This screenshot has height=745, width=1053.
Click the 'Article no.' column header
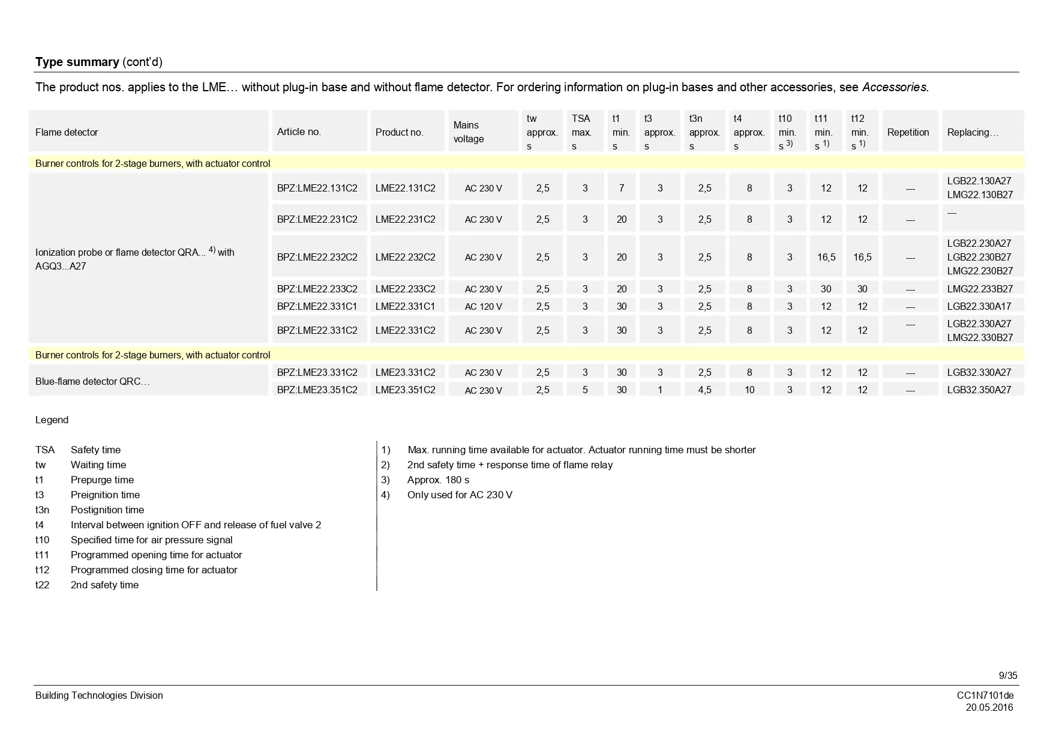299,131
